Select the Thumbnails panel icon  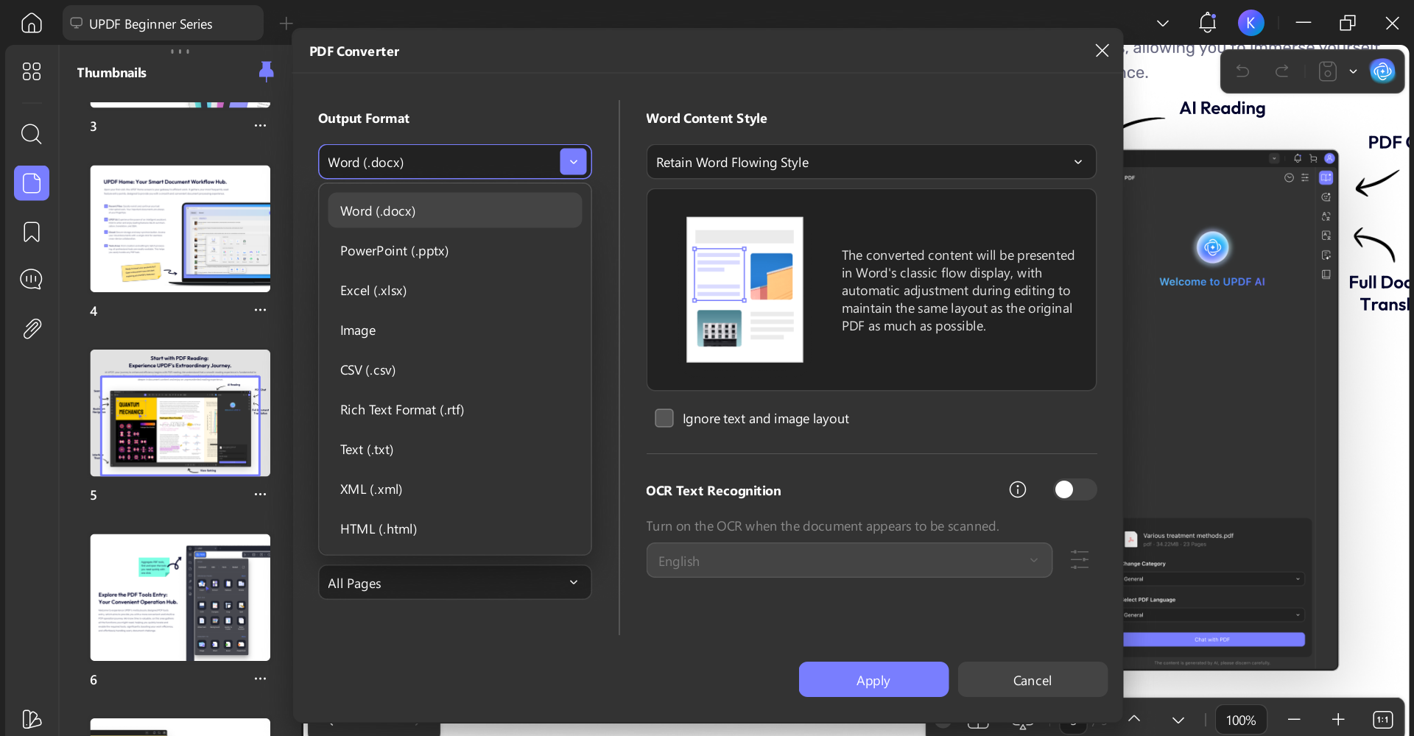[31, 183]
